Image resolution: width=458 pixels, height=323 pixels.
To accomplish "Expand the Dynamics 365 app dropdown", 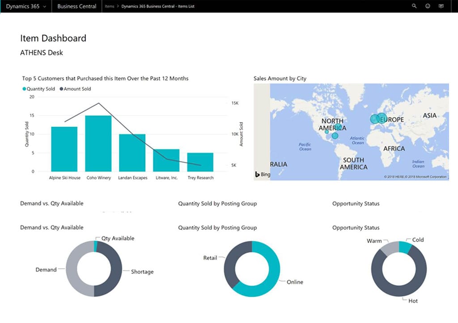I will point(25,6).
